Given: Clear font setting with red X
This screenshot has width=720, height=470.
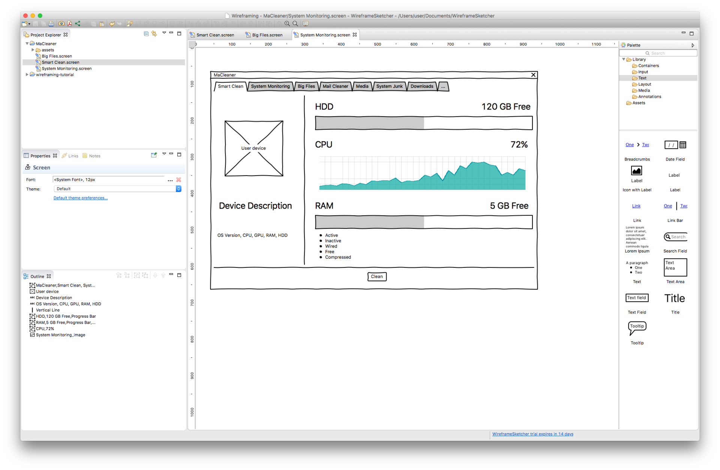Looking at the screenshot, I should tap(178, 180).
